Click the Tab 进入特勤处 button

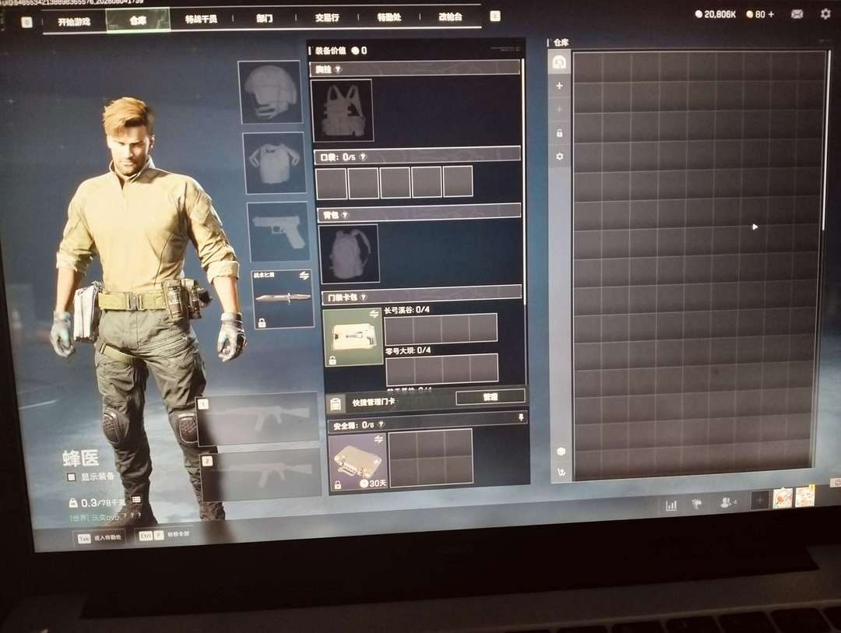point(100,538)
